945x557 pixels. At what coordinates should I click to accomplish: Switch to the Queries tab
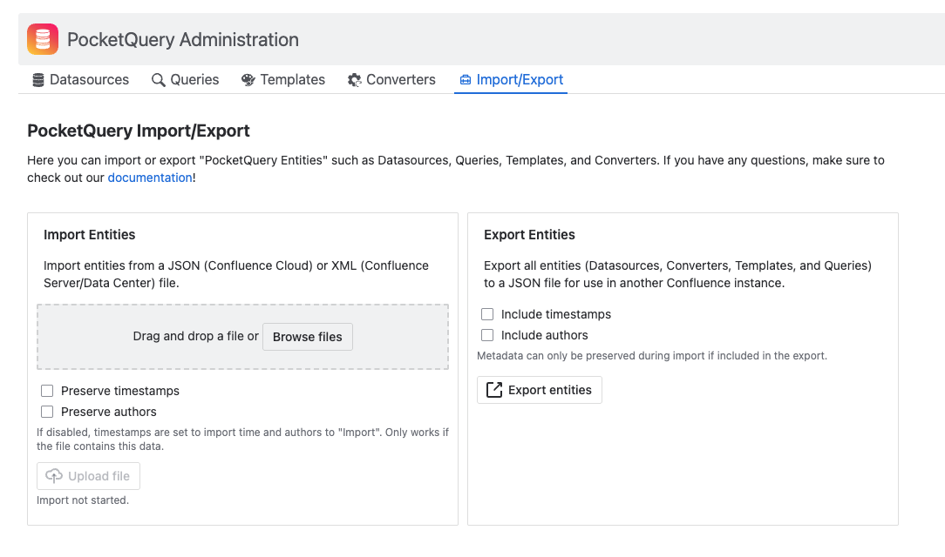(185, 80)
